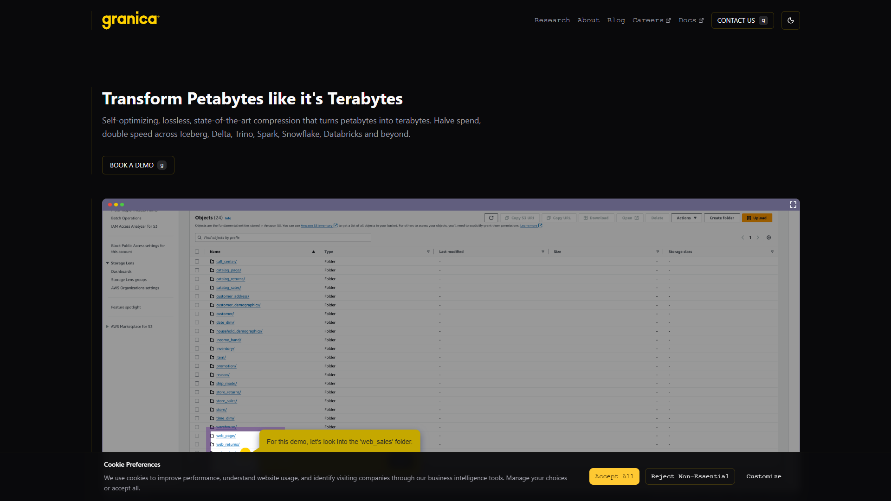This screenshot has height=501, width=891.
Task: Click the Create folder button
Action: pos(722,218)
